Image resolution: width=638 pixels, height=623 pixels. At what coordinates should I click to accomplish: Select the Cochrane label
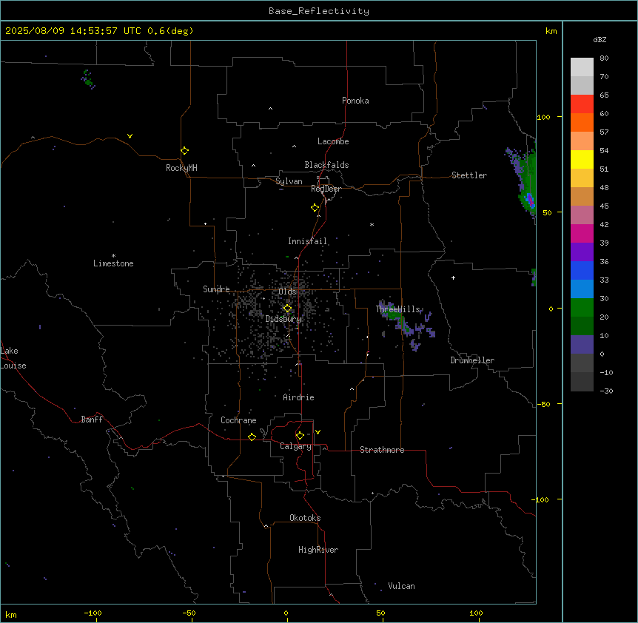(x=238, y=420)
